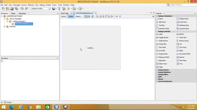The width and height of the screenshot is (197, 110).
Task: Click the globe browser icon in toolbar
Action: coord(54,9)
